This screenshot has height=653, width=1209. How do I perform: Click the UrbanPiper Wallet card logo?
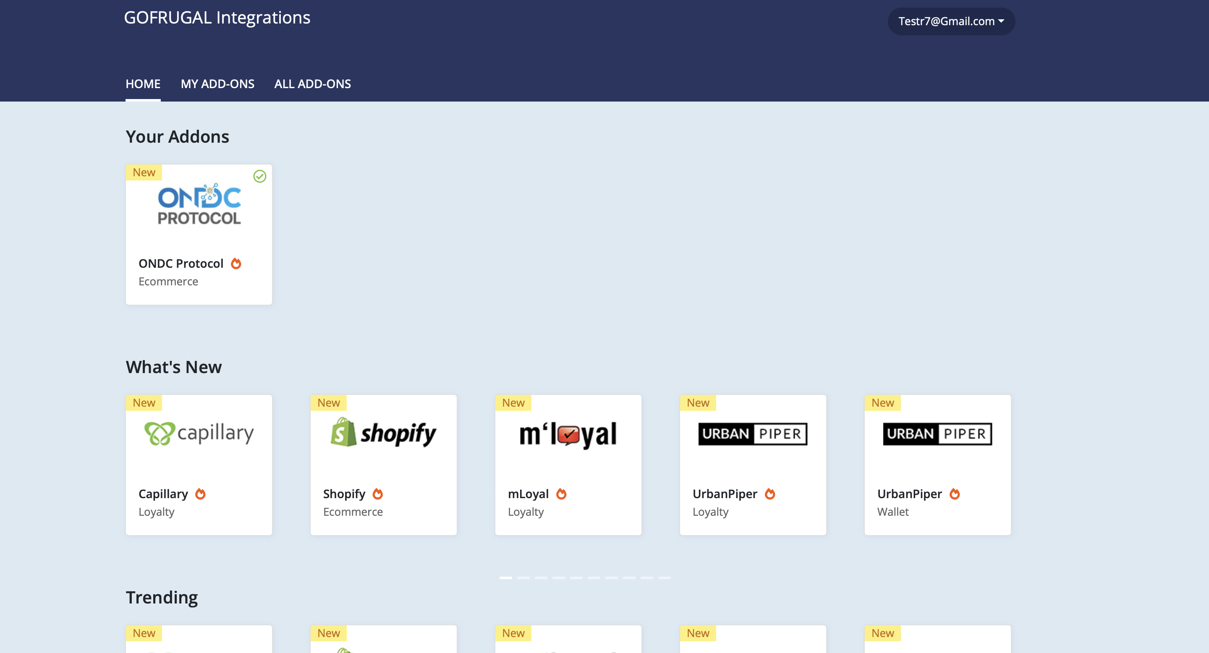coord(937,434)
